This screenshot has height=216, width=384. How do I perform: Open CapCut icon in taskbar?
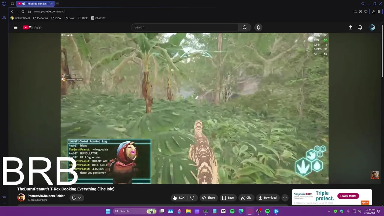(223, 211)
